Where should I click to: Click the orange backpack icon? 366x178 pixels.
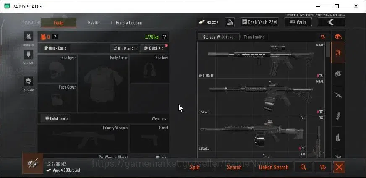(x=43, y=37)
